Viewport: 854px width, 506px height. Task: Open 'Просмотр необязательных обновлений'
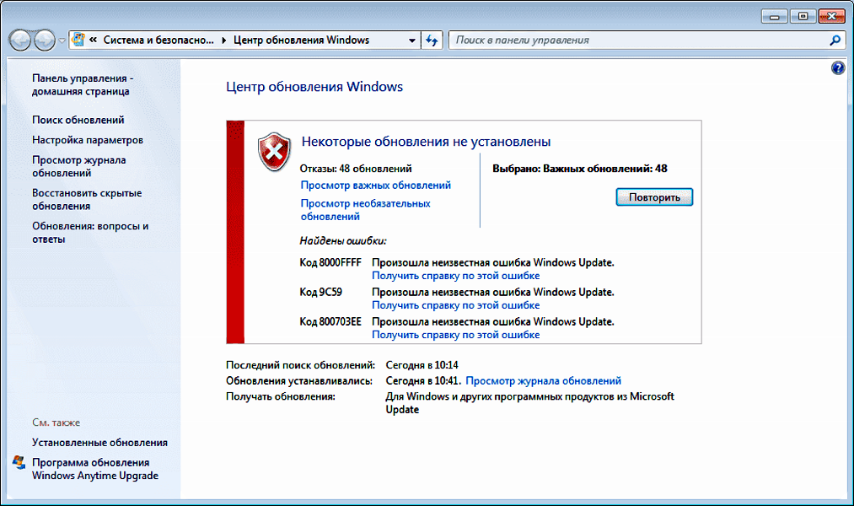365,210
